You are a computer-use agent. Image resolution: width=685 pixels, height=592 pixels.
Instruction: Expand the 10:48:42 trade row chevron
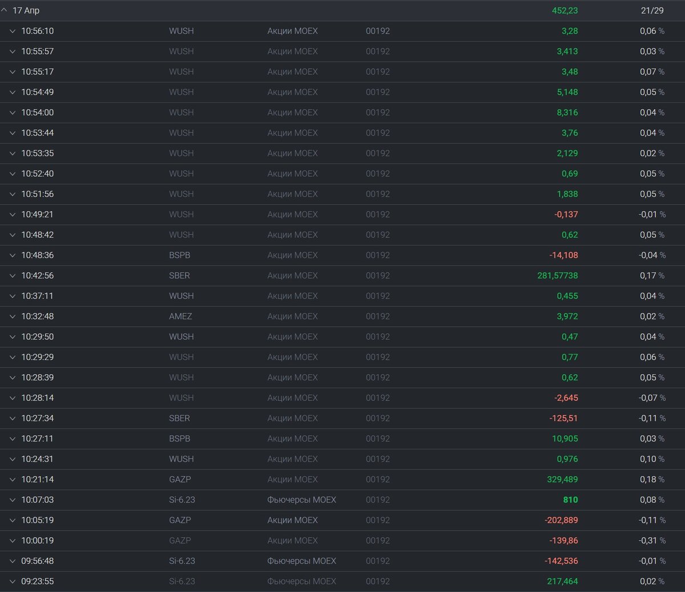click(x=13, y=235)
